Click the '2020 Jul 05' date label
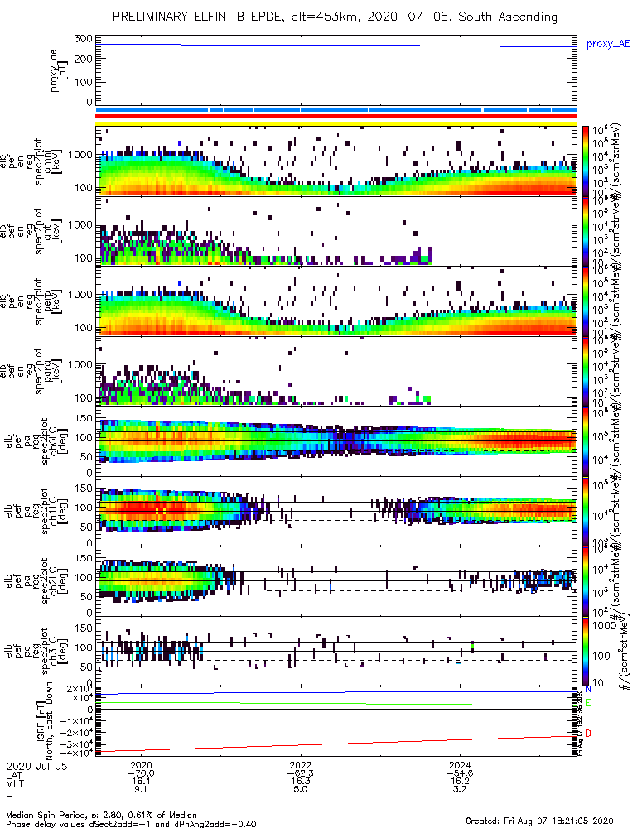The width and height of the screenshot is (642, 828). click(37, 766)
